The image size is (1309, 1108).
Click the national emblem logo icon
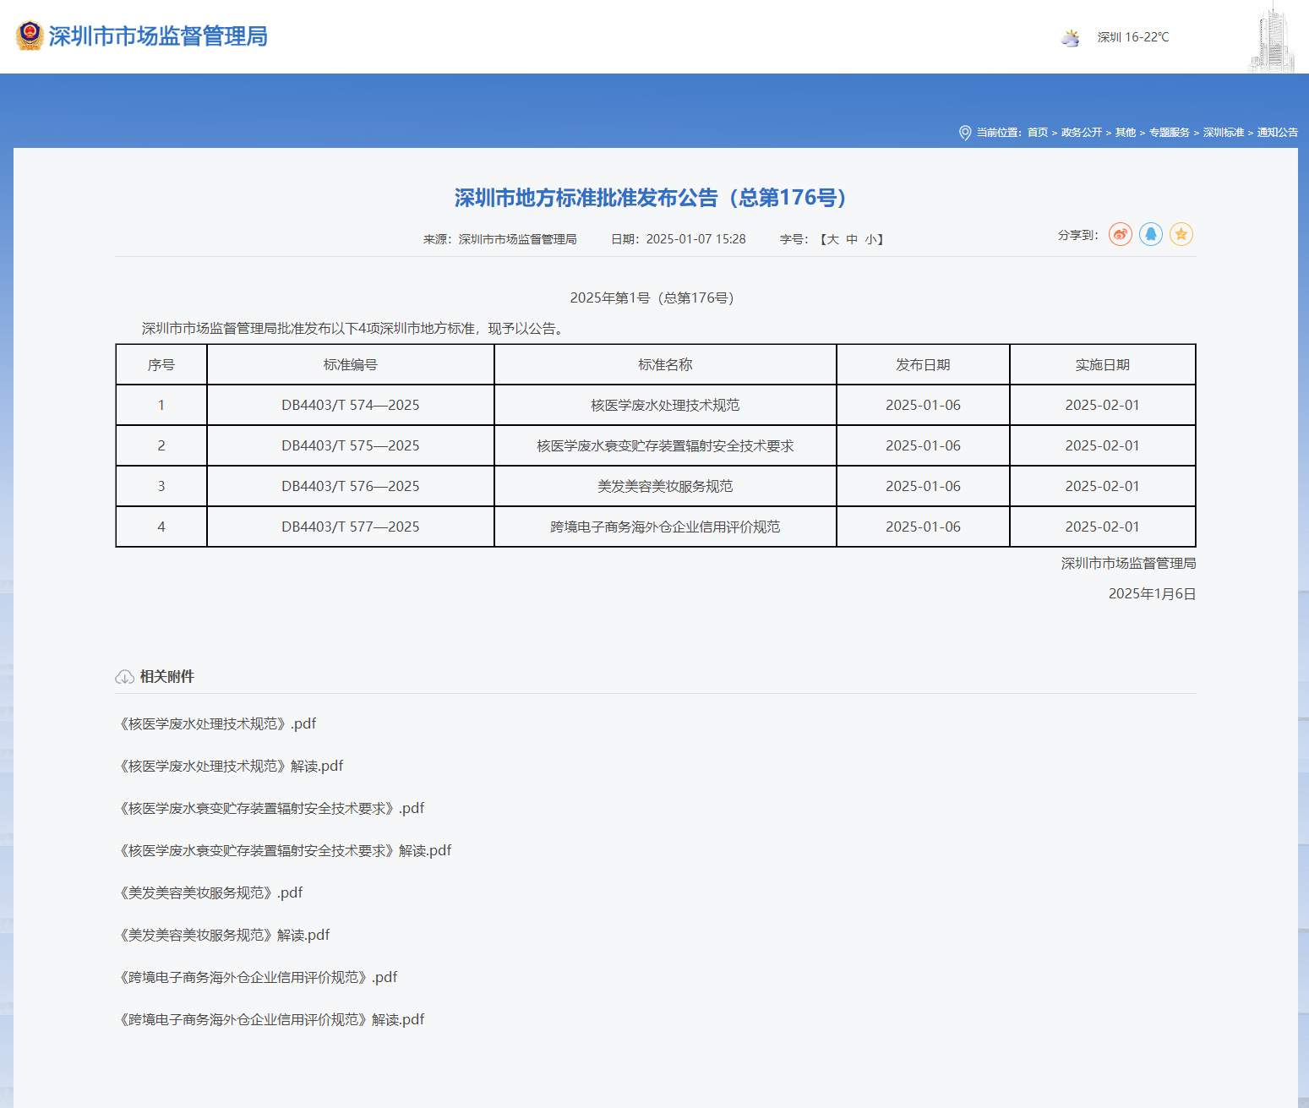[x=30, y=35]
